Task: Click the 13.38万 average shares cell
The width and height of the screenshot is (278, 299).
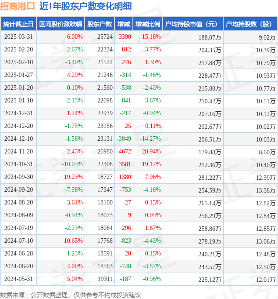Action: coord(266,190)
